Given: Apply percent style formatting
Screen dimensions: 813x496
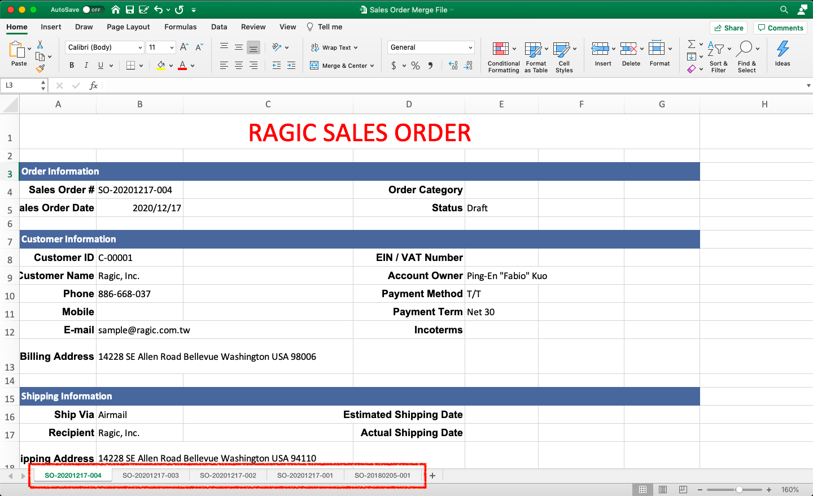Looking at the screenshot, I should tap(416, 66).
